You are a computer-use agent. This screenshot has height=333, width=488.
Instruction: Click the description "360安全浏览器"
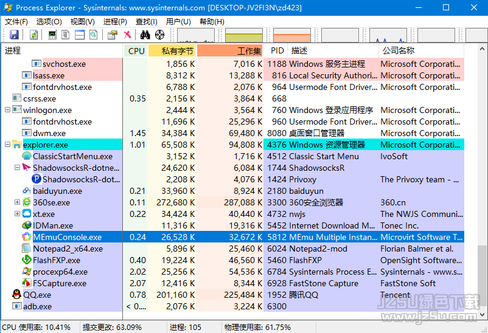click(316, 202)
